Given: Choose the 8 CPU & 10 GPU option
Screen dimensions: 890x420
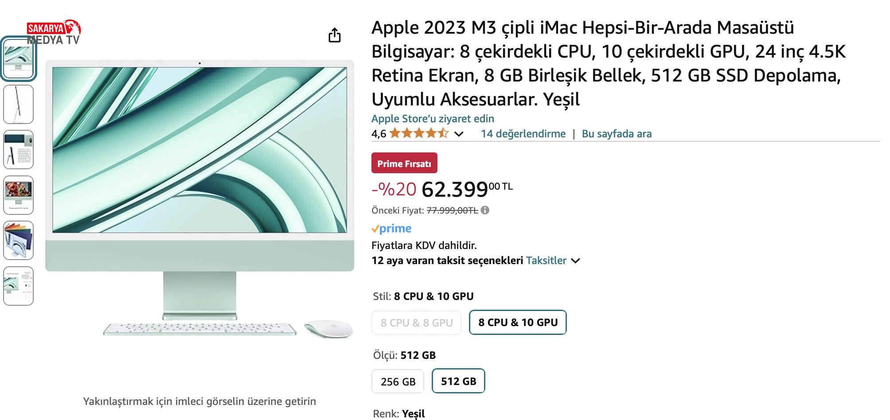Looking at the screenshot, I should click(x=518, y=323).
